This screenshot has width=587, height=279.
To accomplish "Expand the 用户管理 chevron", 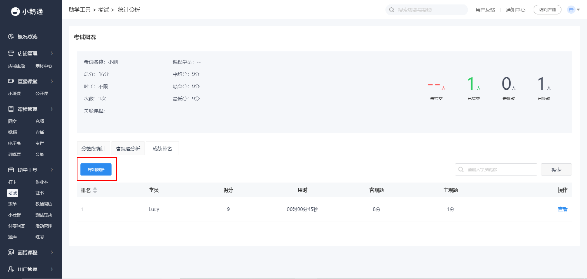I will point(52,269).
